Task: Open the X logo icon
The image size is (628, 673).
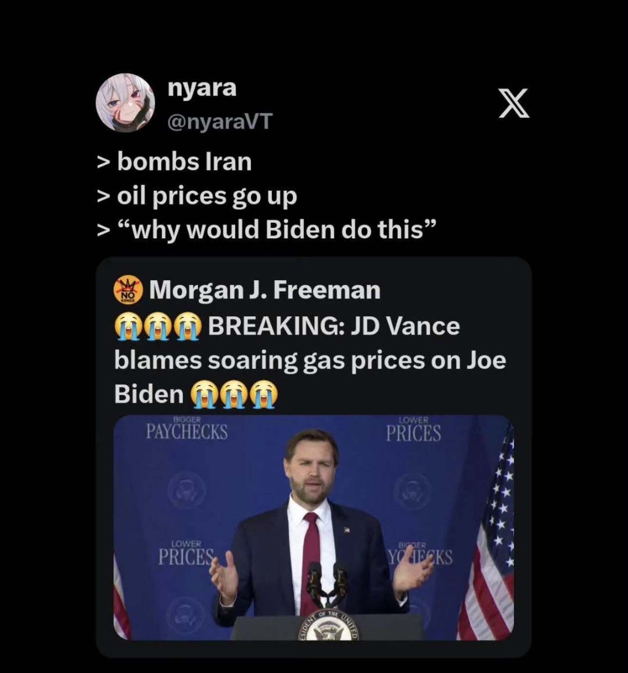Action: [x=514, y=103]
